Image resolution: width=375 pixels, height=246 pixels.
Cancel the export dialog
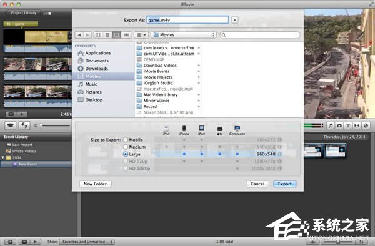pyautogui.click(x=257, y=184)
